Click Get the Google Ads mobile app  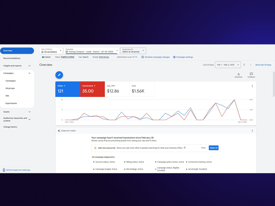(18, 170)
